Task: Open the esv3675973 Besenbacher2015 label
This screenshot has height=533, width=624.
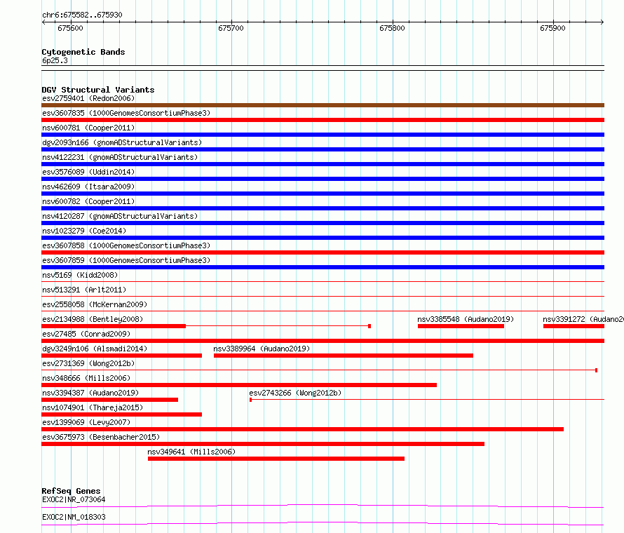Action: 101,437
